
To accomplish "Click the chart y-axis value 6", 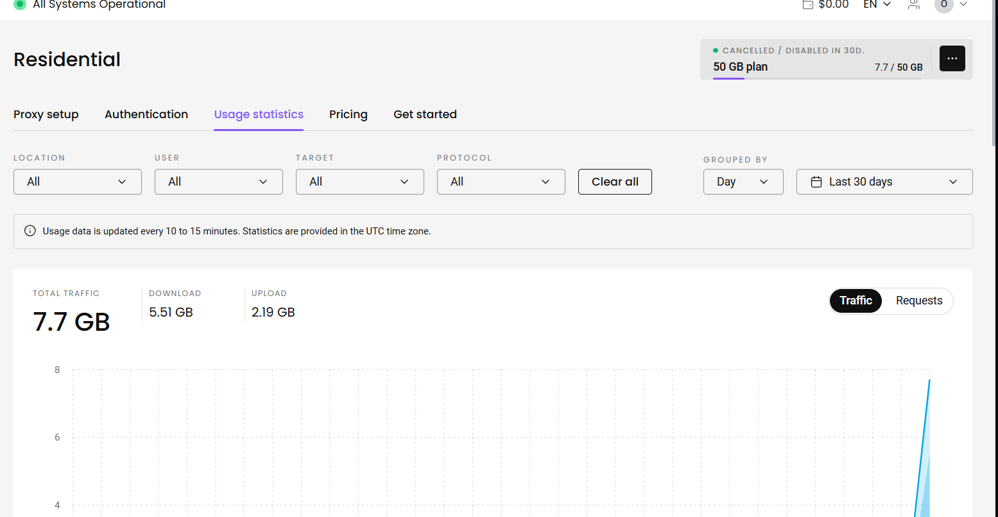I will pos(57,437).
